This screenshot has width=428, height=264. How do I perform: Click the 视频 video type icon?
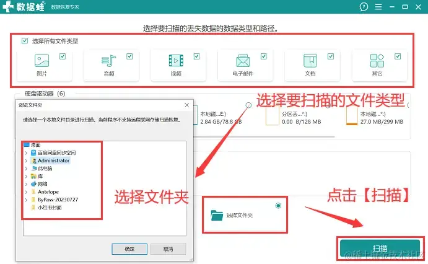click(x=176, y=61)
